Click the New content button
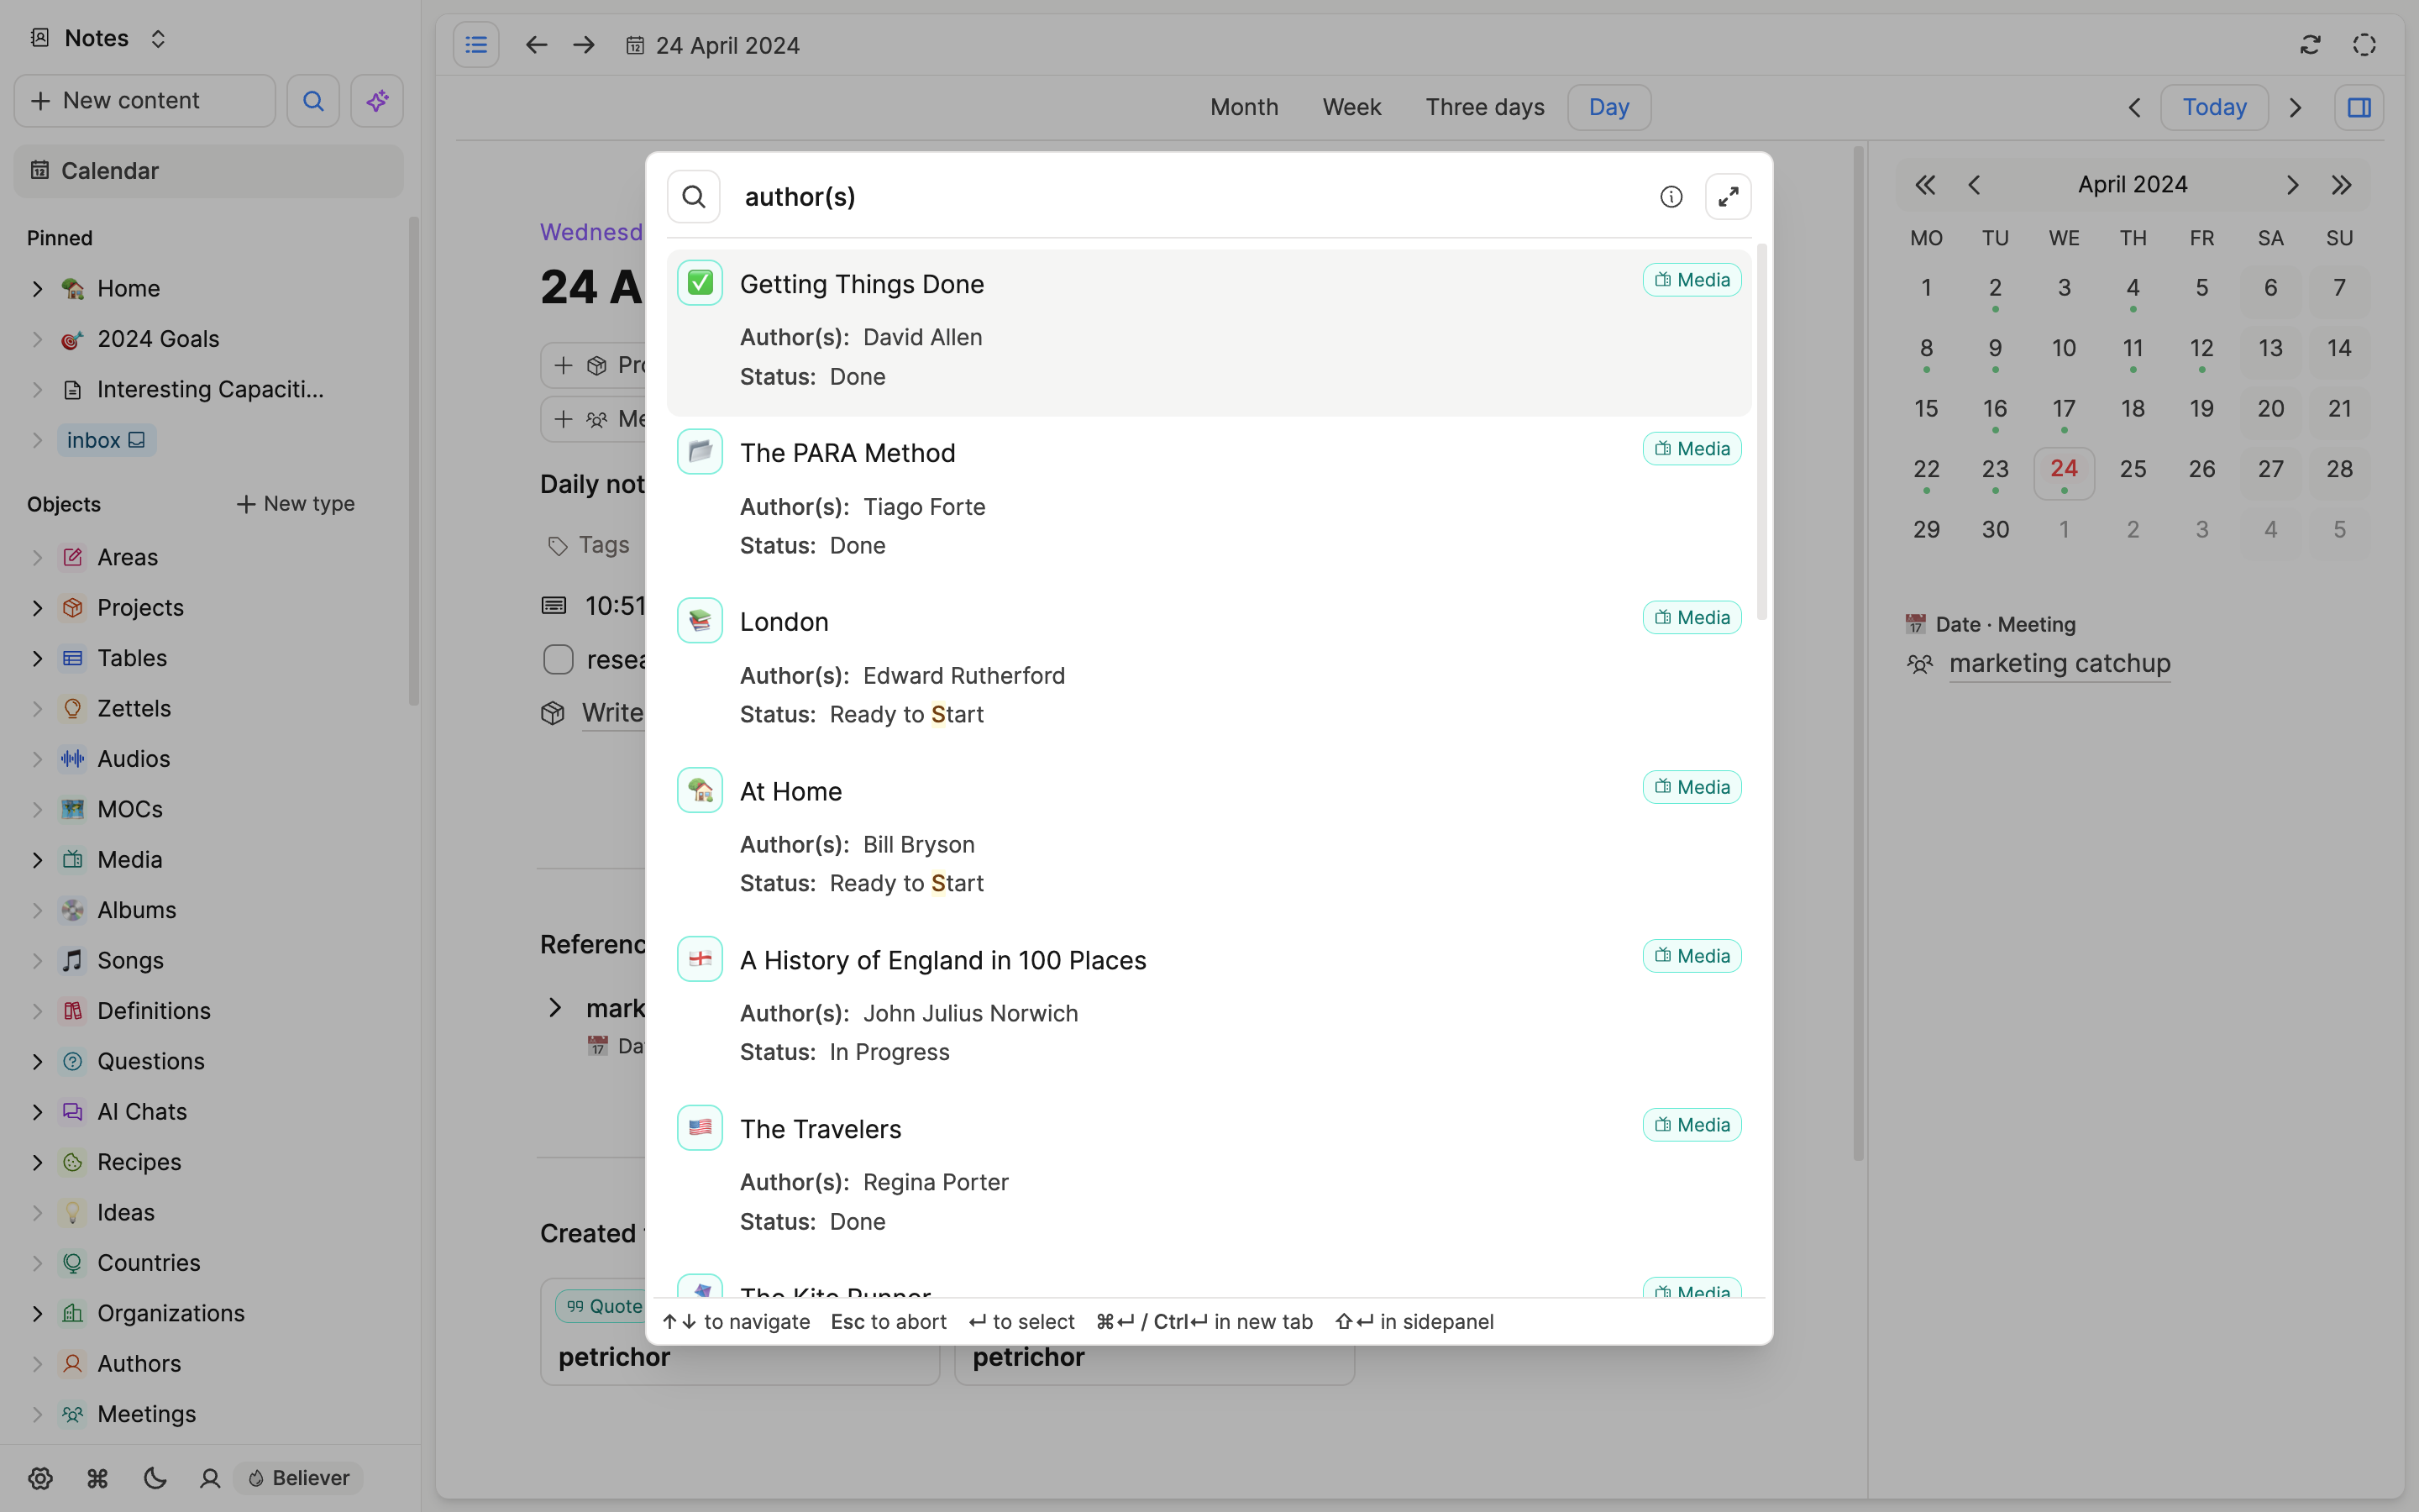The width and height of the screenshot is (2419, 1512). pos(144,100)
